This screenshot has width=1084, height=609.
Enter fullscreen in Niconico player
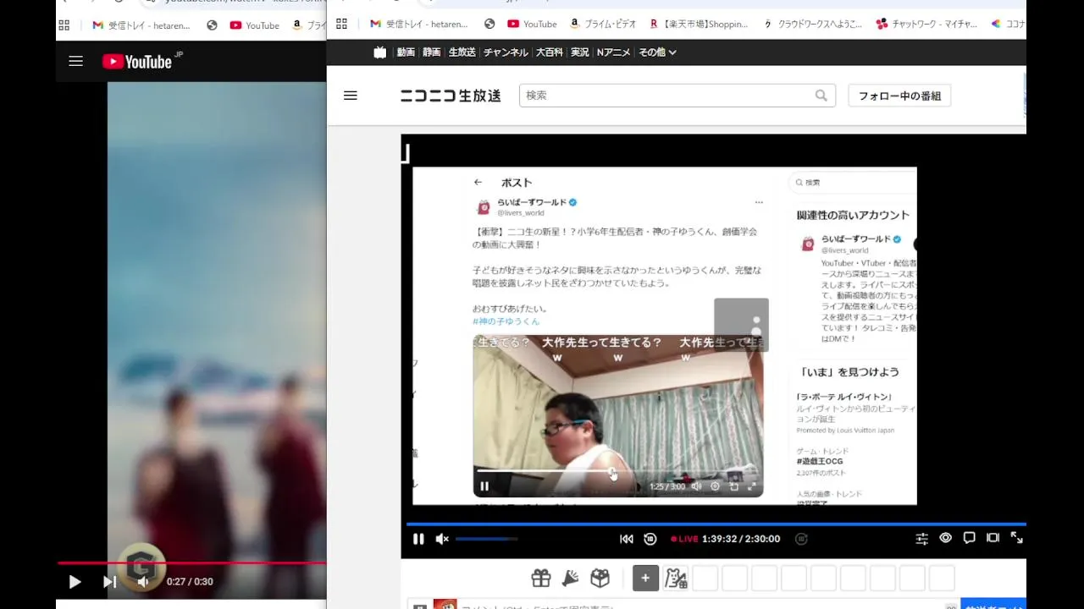tap(1017, 538)
